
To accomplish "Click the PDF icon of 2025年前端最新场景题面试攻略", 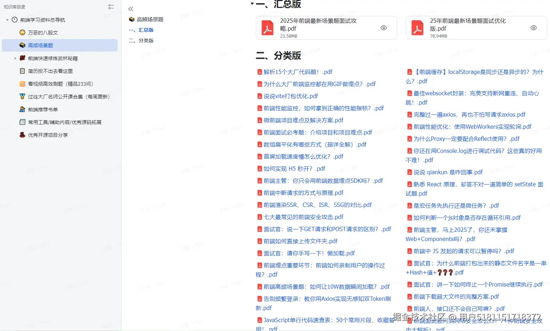I will 268,27.
